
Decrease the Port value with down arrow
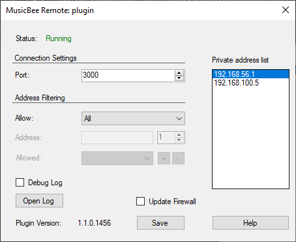[x=179, y=78]
